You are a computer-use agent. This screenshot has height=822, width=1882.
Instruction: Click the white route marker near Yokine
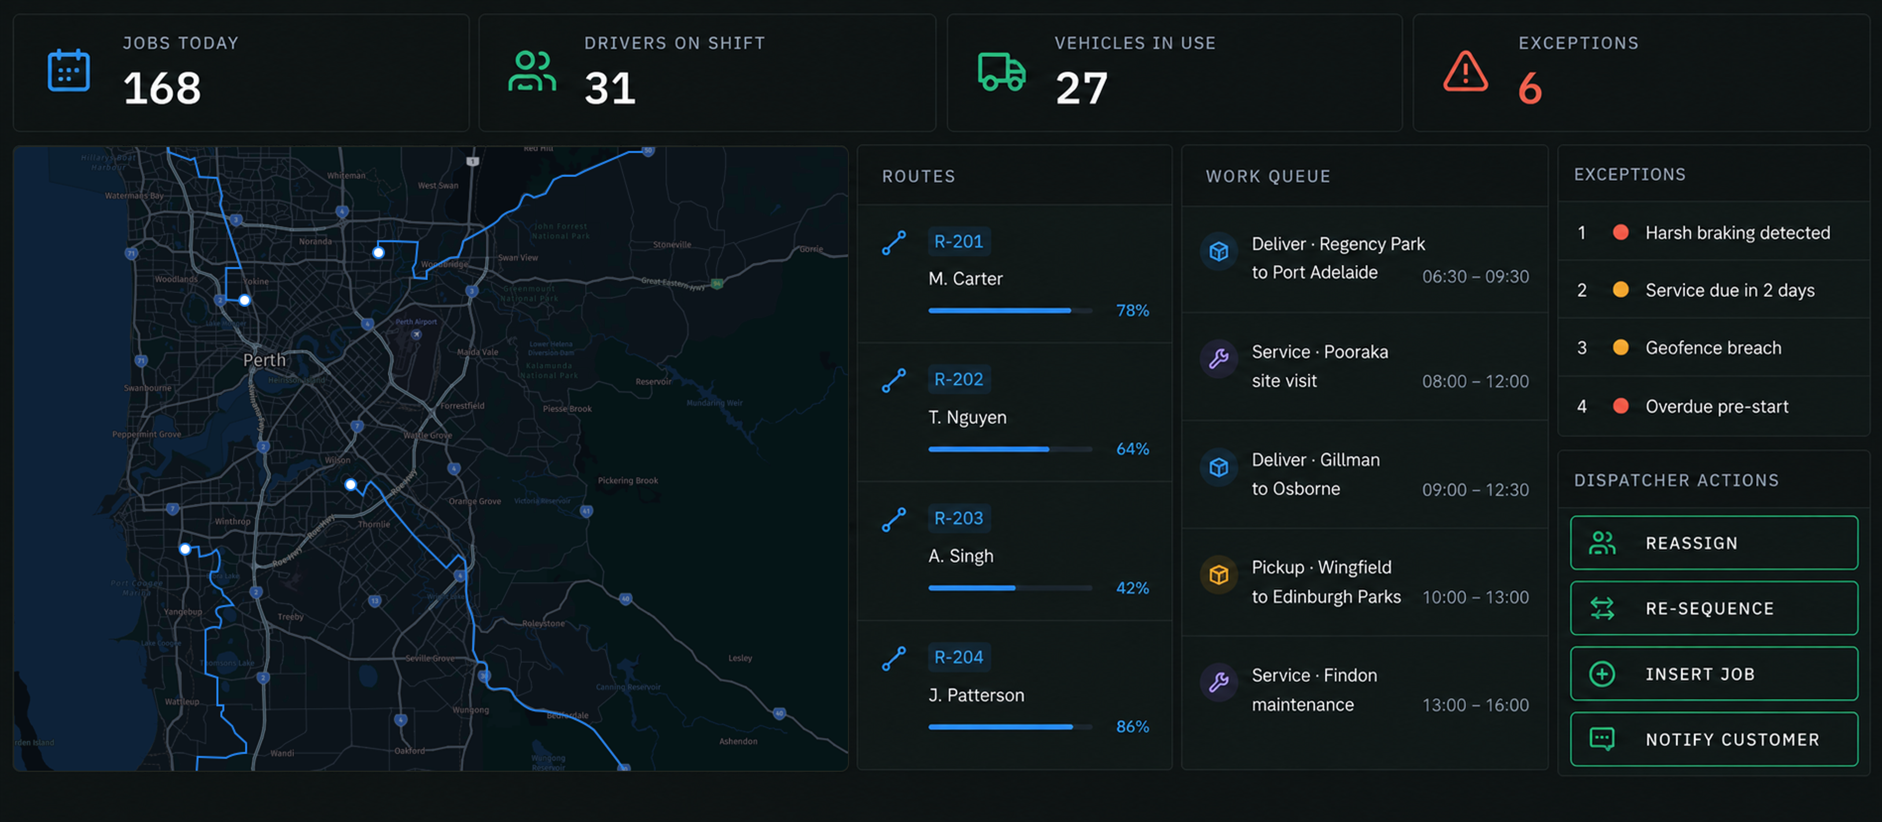(245, 300)
